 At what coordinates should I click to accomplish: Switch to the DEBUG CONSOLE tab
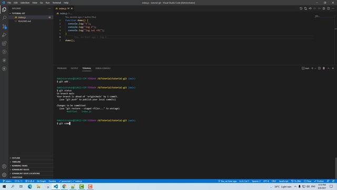click(103, 68)
